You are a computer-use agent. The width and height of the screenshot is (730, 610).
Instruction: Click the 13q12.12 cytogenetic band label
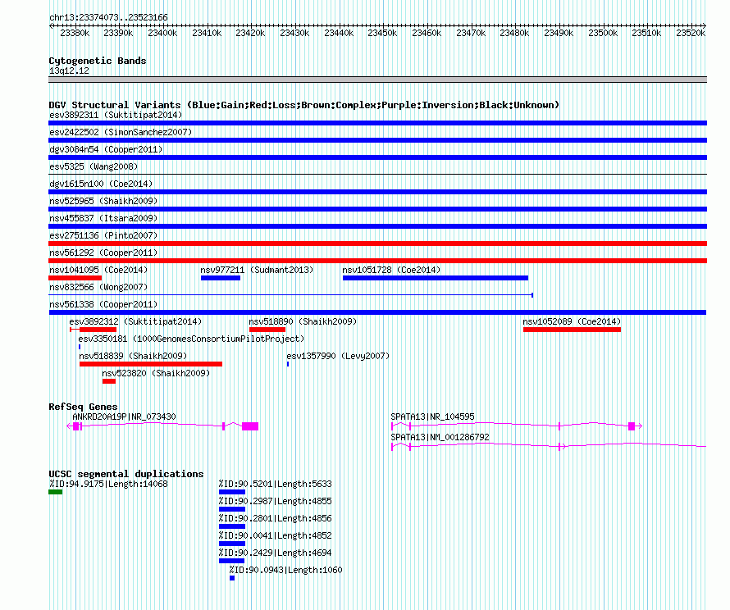tap(69, 71)
